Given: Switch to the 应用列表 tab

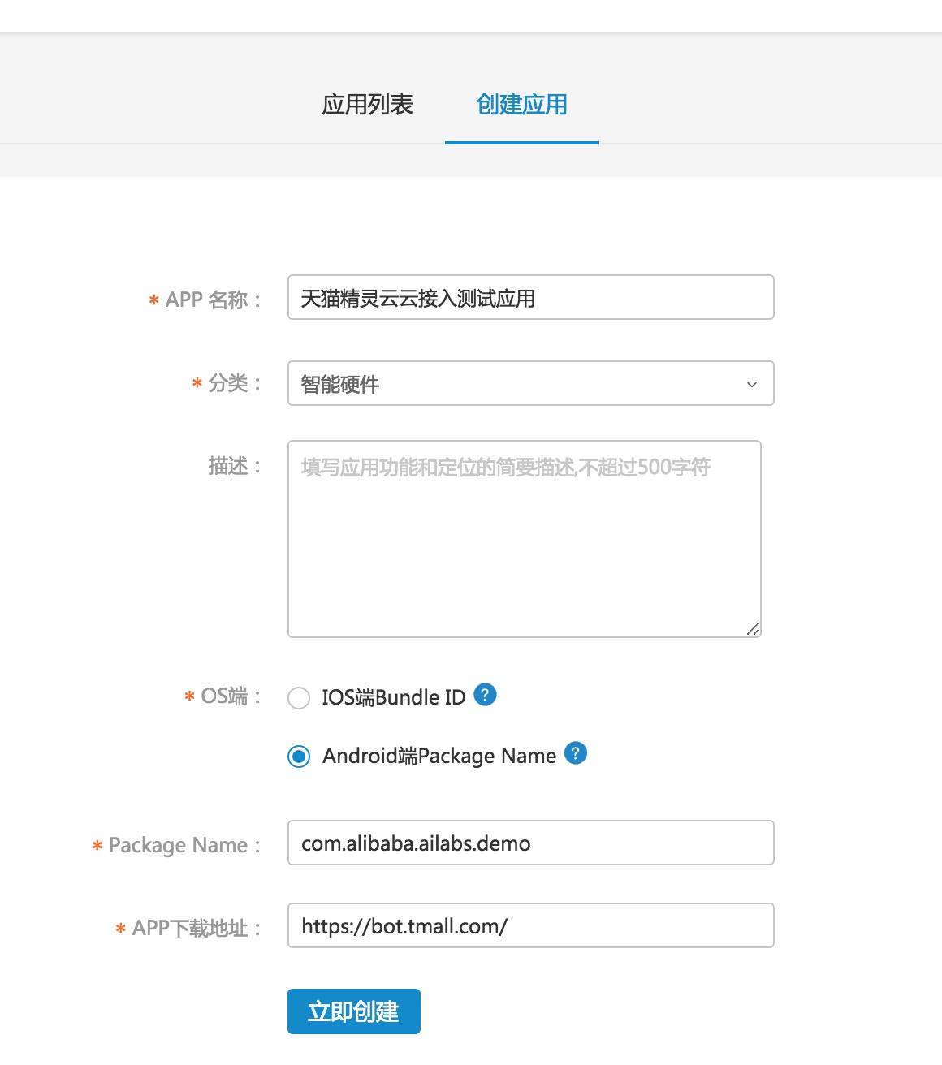Looking at the screenshot, I should point(368,105).
